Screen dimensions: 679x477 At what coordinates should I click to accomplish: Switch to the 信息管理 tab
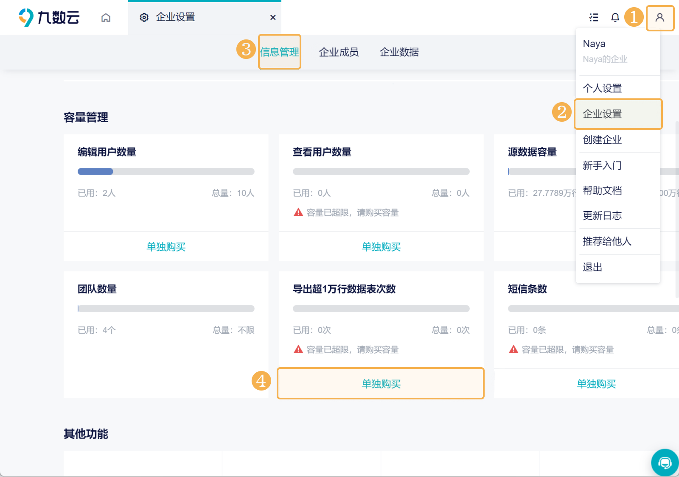[279, 52]
